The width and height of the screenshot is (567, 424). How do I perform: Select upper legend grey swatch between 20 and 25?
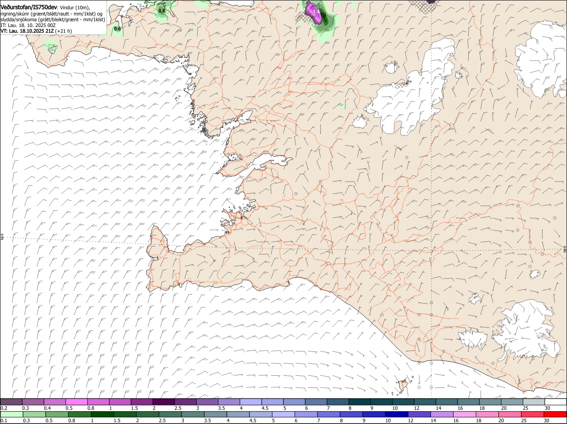(x=512, y=402)
